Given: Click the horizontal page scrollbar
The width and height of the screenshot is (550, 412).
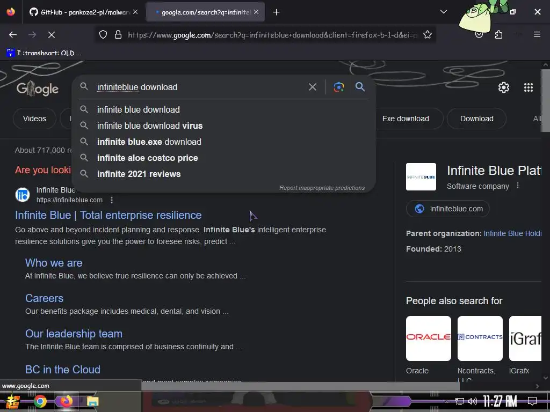Looking at the screenshot, I should click(x=300, y=386).
